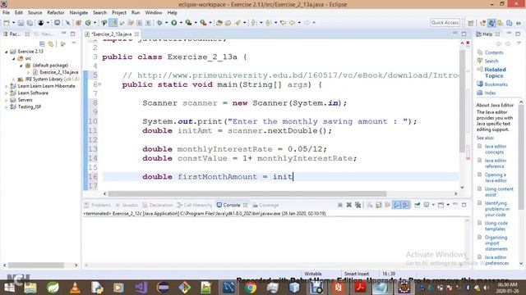Click the Package Explorer horizontal scrollbar
Viewport: 526px width, 295px height.
[36, 265]
